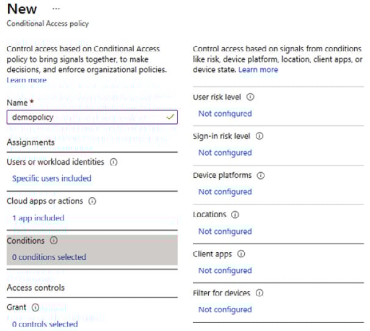Open Learn more link after device state
Viewport: 370px width, 331px height.
pos(258,70)
